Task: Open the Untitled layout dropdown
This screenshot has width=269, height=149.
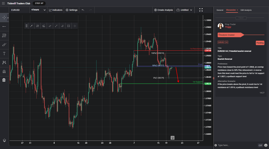Action: coord(184,10)
